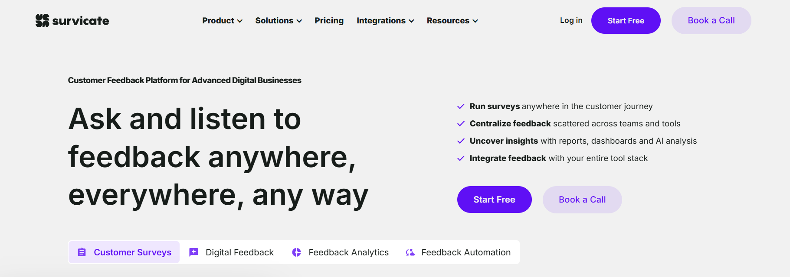The height and width of the screenshot is (277, 790).
Task: Click the checkmark beside Integrate feedback
Action: (461, 158)
